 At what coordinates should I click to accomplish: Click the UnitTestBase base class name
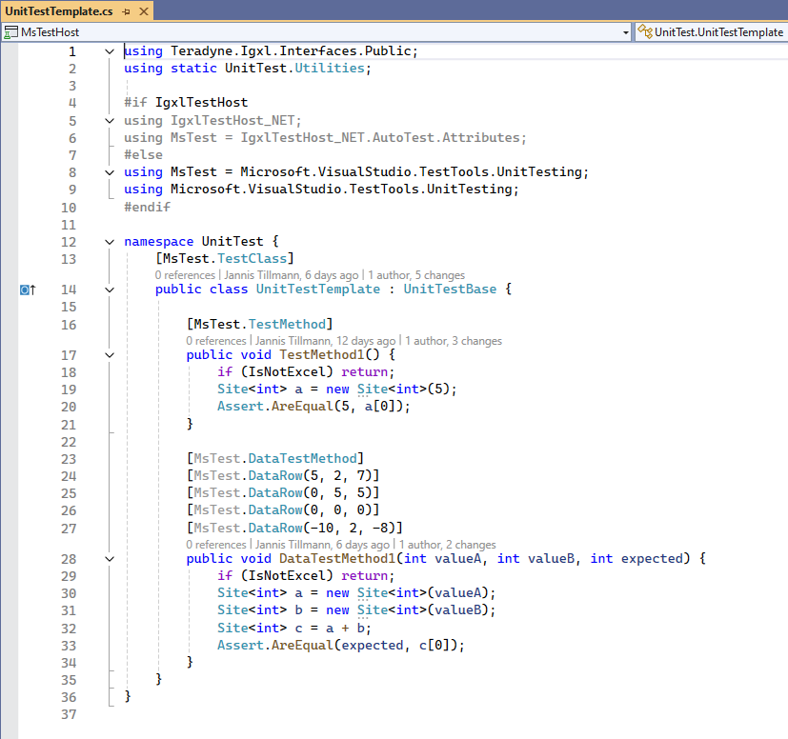click(x=450, y=290)
